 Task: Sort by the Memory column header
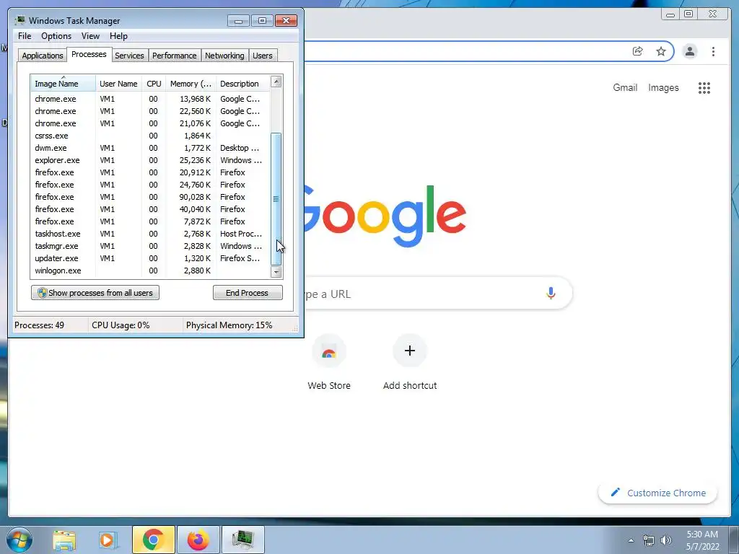(191, 84)
